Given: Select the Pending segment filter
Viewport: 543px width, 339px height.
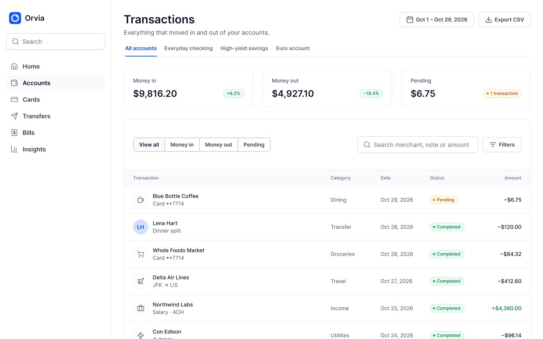Looking at the screenshot, I should point(254,145).
